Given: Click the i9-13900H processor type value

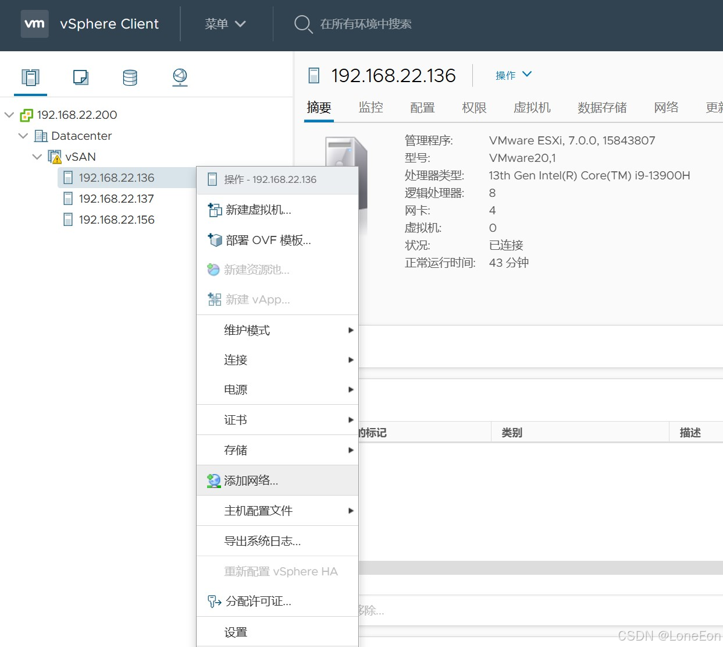Looking at the screenshot, I should click(x=589, y=175).
